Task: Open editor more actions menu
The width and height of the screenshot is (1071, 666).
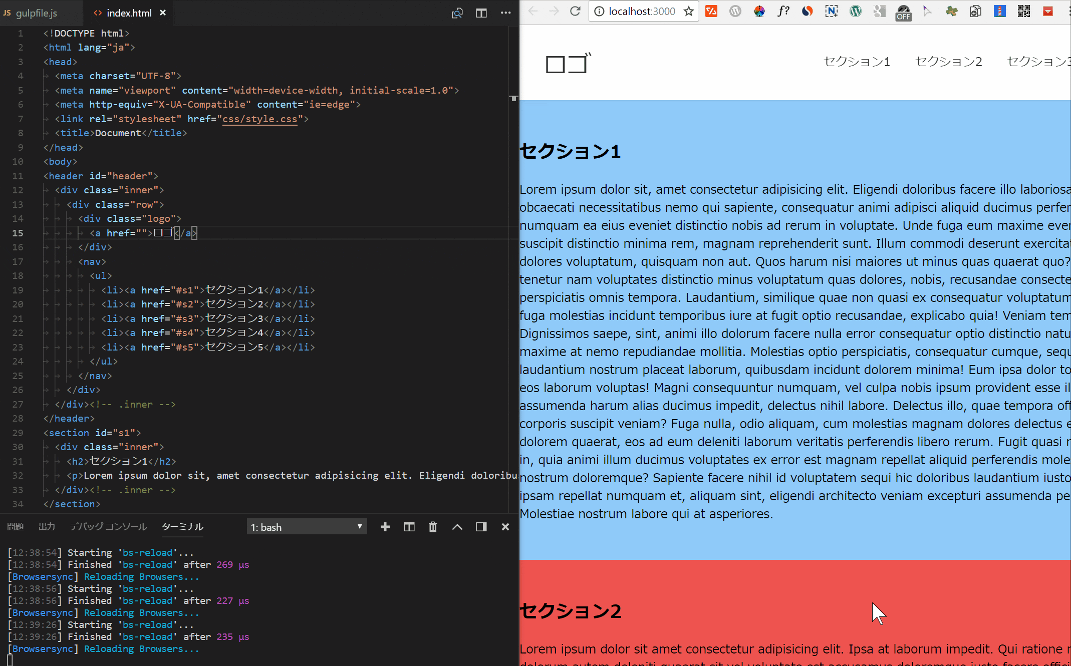Action: coord(505,13)
